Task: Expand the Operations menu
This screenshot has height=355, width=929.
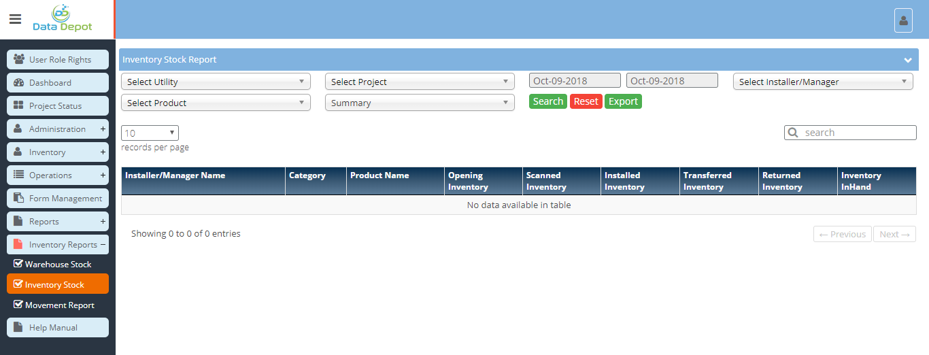Action: pyautogui.click(x=103, y=175)
